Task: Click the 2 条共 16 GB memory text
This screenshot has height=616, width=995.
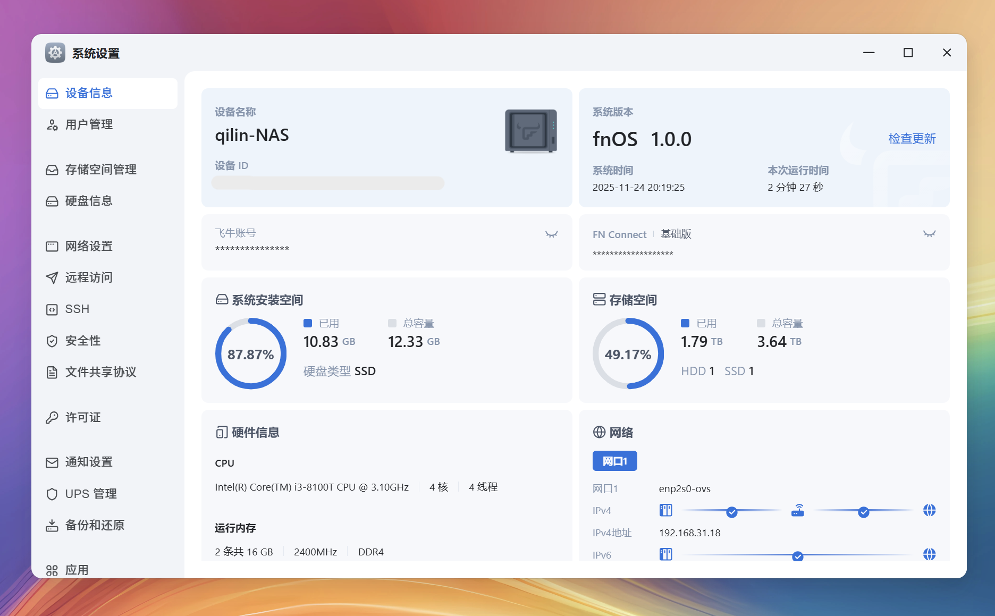Action: [244, 552]
